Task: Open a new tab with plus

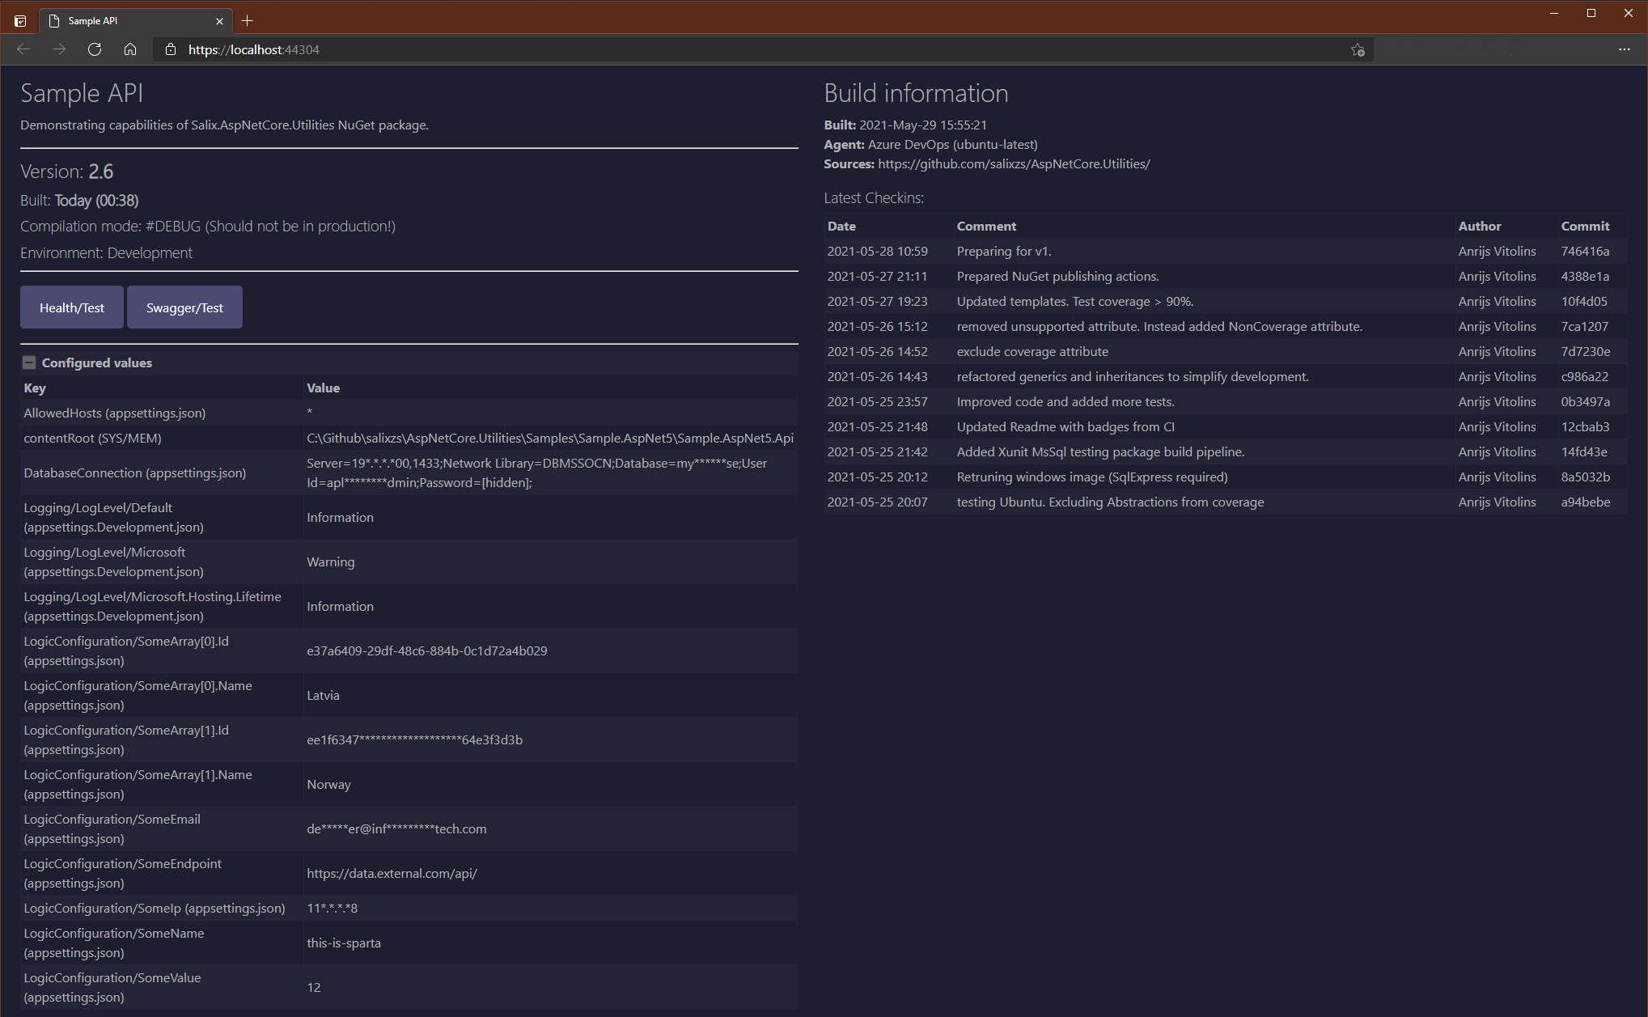Action: (248, 20)
